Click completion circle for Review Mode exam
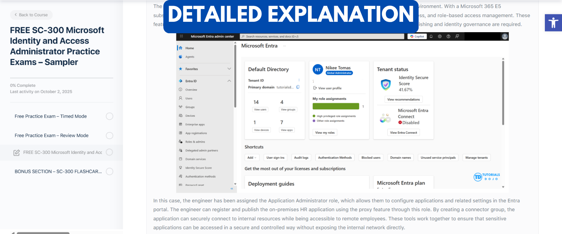The width and height of the screenshot is (562, 234). [110, 135]
